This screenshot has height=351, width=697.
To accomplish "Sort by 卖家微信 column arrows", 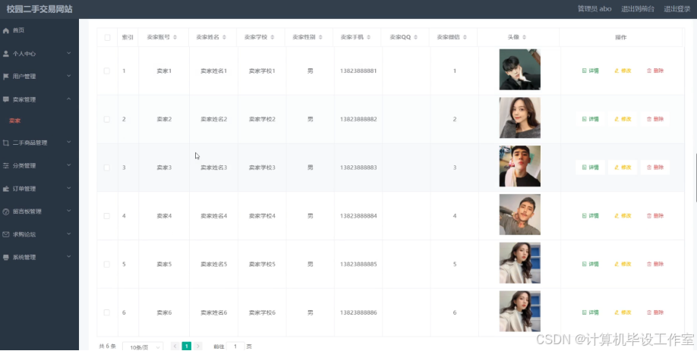I will pos(465,37).
